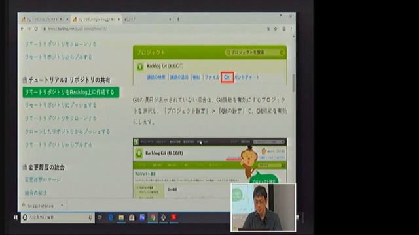Open クローンしたリポジトリからプッシュする link

(x=67, y=132)
